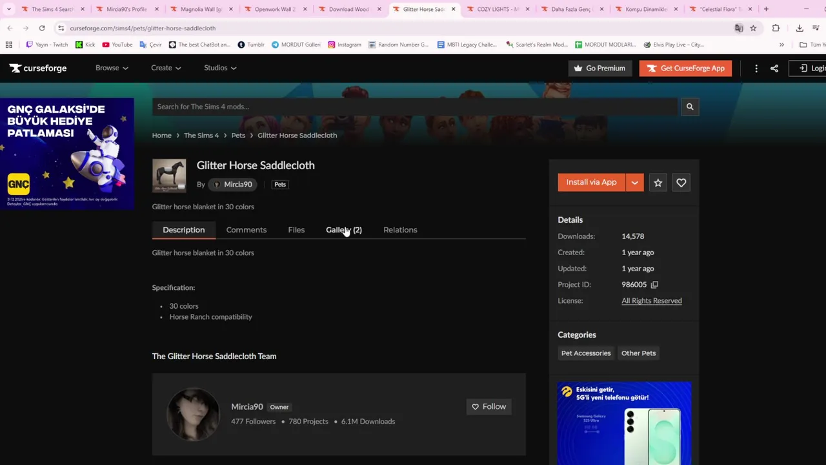Expand the tab search dropdown in browser
826x465 pixels.
pos(8,9)
